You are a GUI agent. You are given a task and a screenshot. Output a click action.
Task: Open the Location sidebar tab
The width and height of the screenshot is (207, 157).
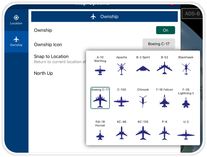16,20
